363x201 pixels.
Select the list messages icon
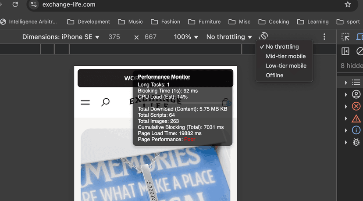click(356, 83)
